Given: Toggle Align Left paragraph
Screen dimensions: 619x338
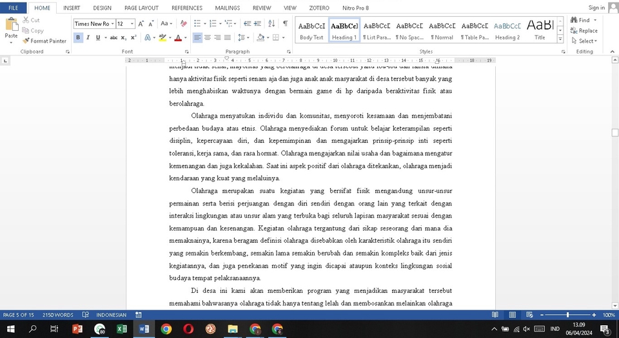Looking at the screenshot, I should click(x=197, y=37).
